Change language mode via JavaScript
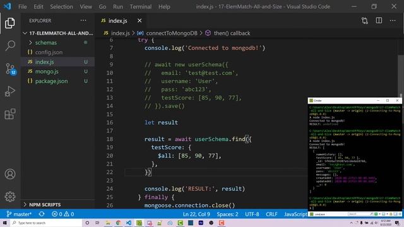This screenshot has width=404, height=227. tap(295, 214)
